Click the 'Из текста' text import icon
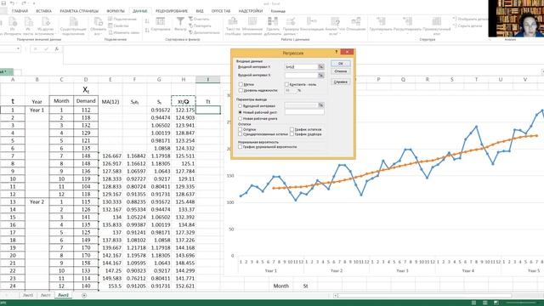Viewport: 544px width, 306px height. click(x=28, y=22)
